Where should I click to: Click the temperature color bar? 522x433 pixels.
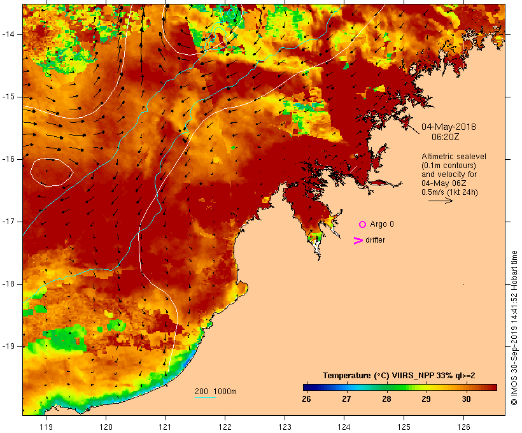(400, 387)
